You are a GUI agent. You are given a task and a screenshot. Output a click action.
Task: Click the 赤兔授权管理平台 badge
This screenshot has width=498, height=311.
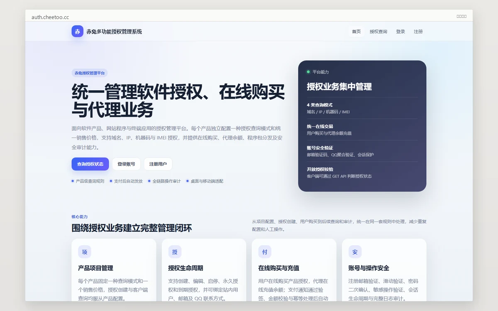coord(90,73)
